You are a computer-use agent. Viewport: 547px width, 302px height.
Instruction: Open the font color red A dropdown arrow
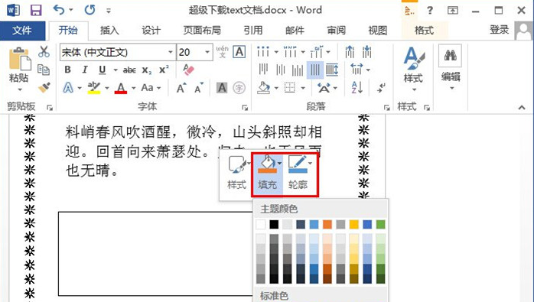[133, 88]
